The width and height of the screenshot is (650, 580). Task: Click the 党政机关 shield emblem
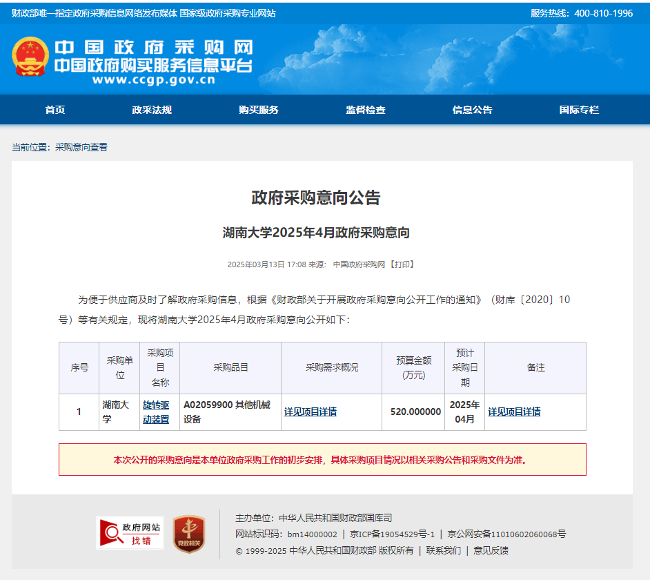point(189,534)
